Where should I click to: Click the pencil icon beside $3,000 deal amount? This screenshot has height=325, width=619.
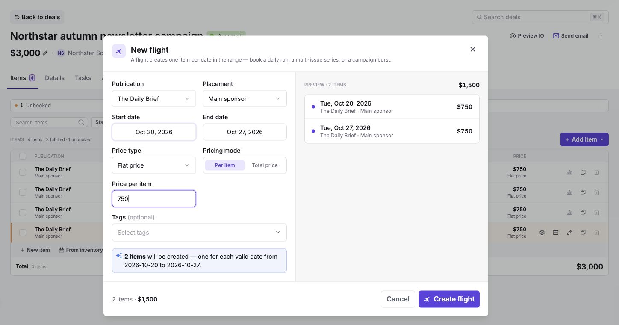[x=45, y=53]
